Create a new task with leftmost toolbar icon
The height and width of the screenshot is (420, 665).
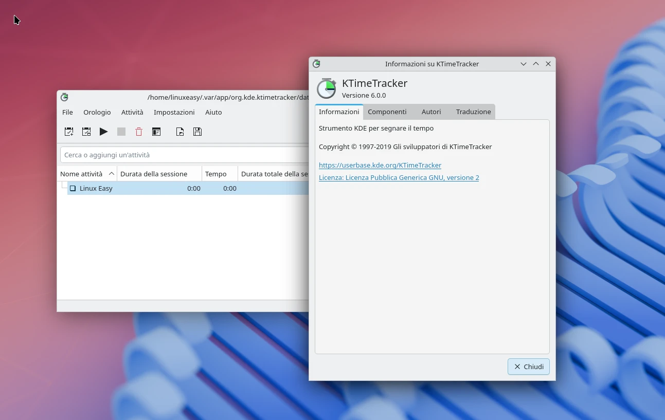68,132
